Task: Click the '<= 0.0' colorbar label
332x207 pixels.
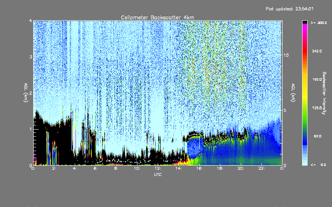Action: 318,165
